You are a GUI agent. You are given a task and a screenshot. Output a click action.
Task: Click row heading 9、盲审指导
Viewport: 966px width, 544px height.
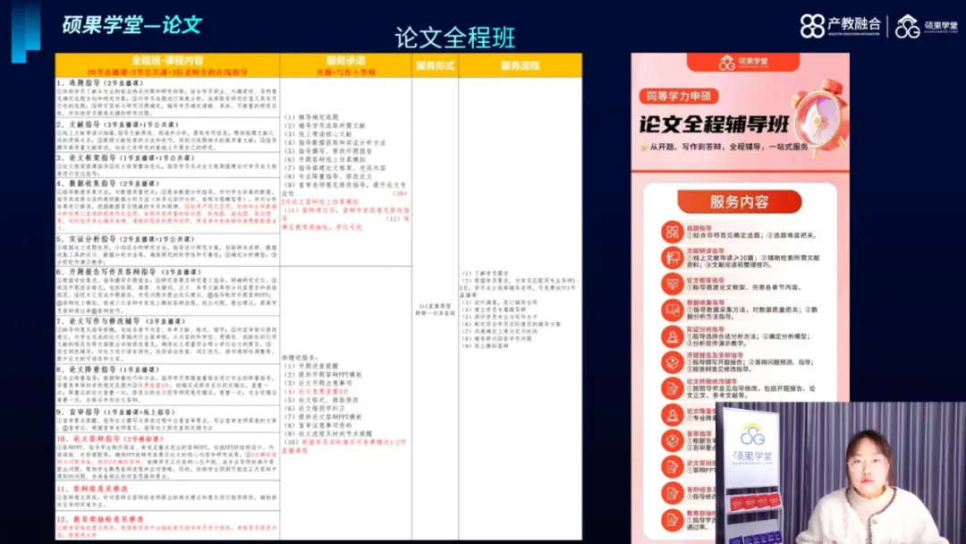click(115, 412)
